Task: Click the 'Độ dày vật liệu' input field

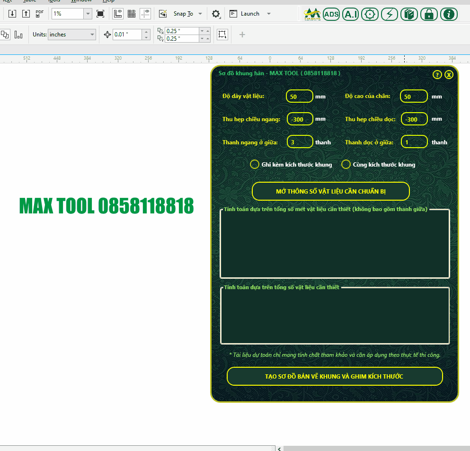Action: click(299, 97)
